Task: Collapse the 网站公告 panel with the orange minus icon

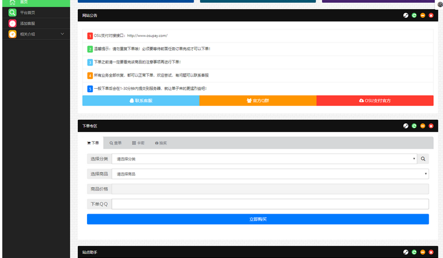Action: click(422, 16)
